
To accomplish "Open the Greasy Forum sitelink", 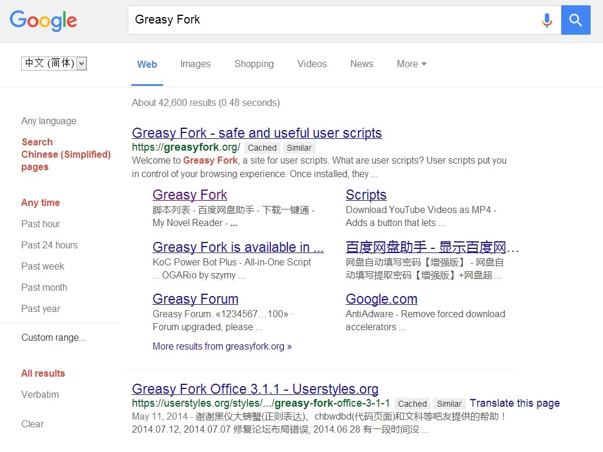I will 196,299.
